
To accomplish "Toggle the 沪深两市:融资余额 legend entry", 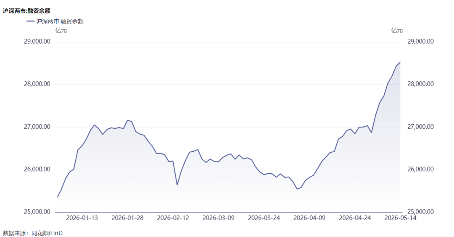I will (55, 21).
